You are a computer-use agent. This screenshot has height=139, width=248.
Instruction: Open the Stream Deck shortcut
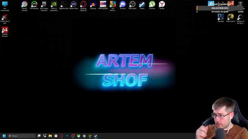click(x=74, y=5)
